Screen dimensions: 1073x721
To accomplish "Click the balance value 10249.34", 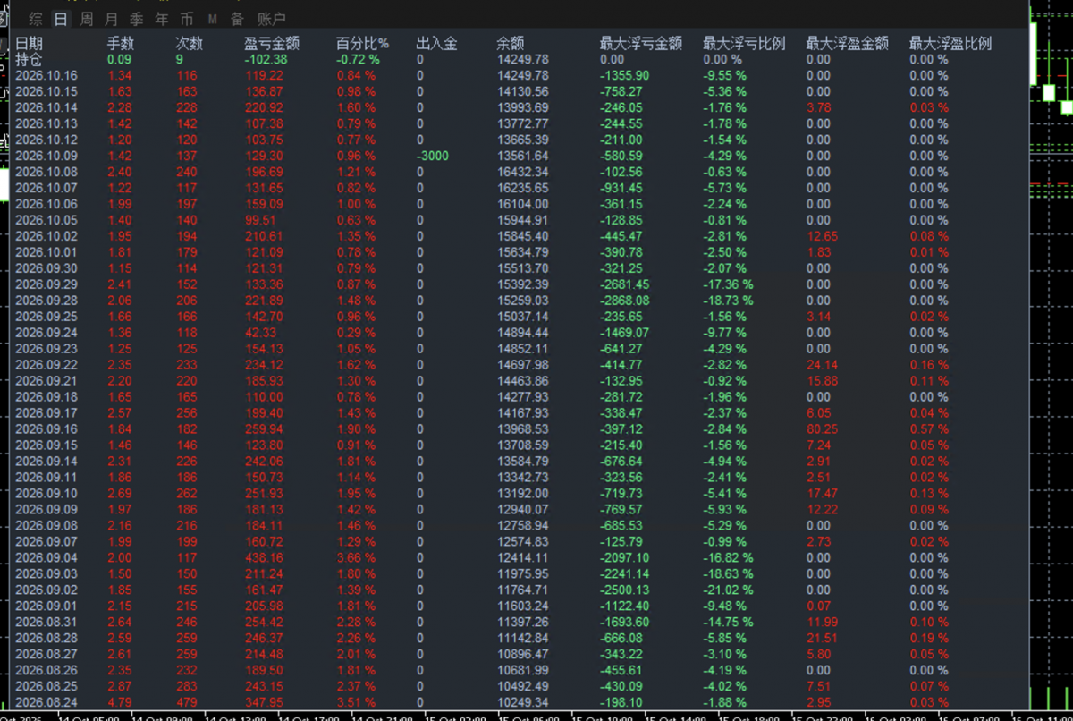I will tap(523, 703).
